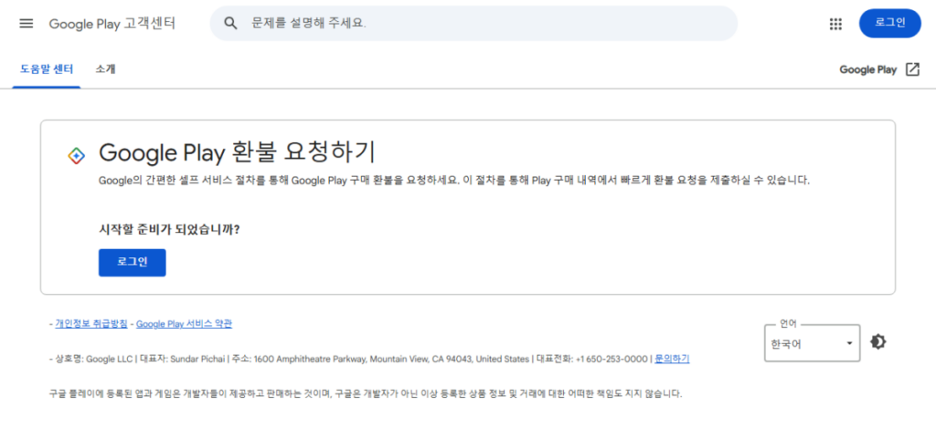Open the Google apps grid
This screenshot has height=439, width=936.
click(x=835, y=24)
